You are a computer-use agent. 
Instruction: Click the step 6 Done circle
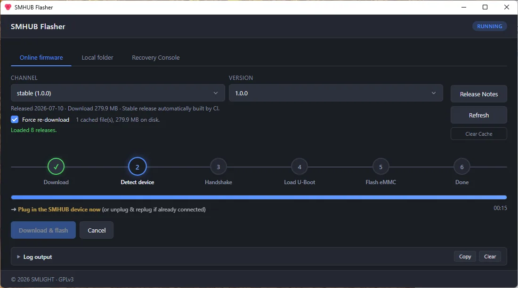(462, 167)
